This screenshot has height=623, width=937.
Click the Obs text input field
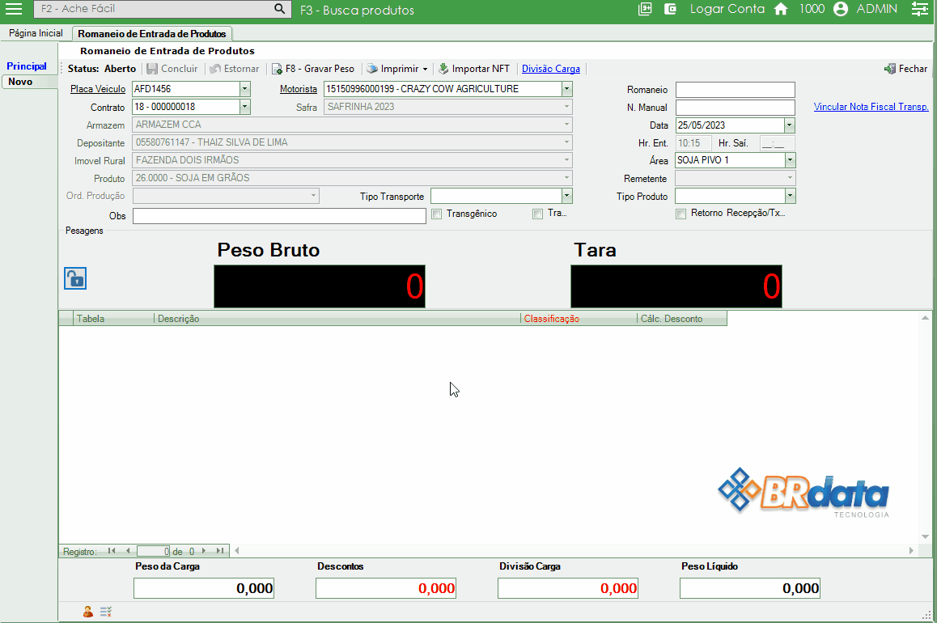pyautogui.click(x=279, y=216)
